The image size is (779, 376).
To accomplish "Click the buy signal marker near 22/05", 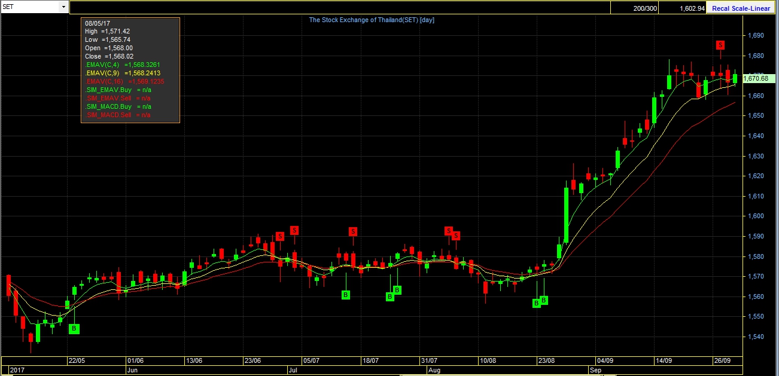I will point(74,329).
